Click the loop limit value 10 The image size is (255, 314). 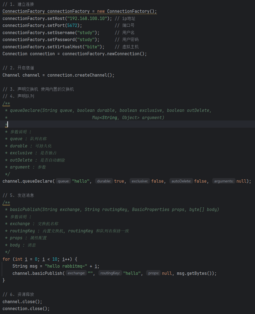click(x=55, y=259)
